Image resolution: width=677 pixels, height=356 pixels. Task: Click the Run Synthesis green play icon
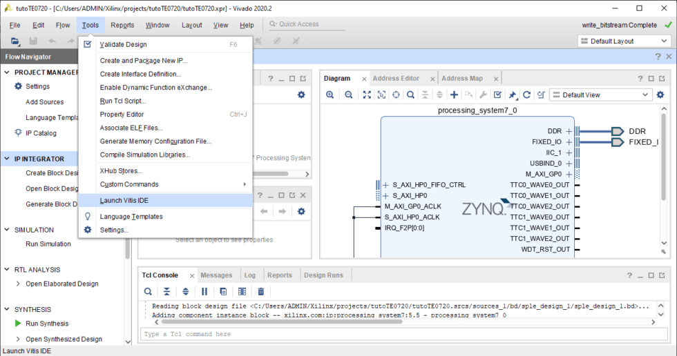[x=18, y=324]
